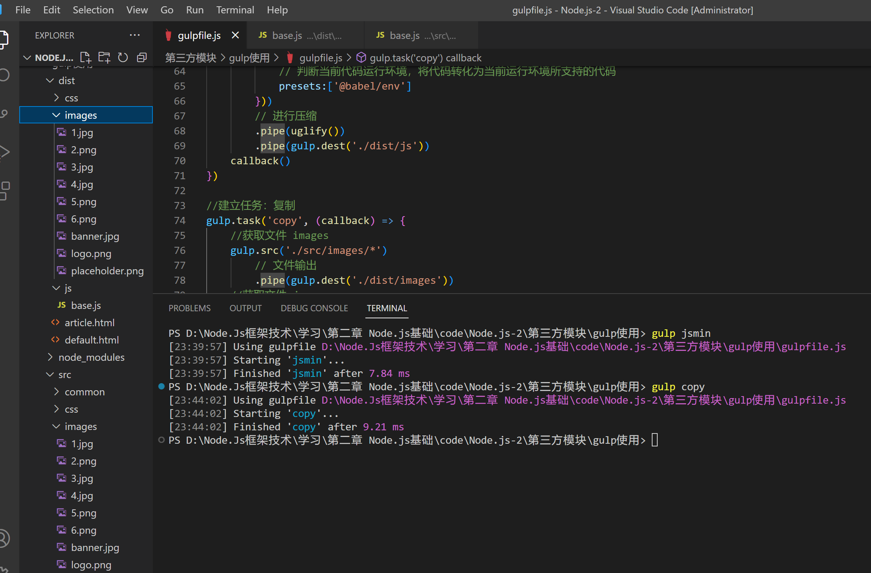
Task: Open Explorer more actions ellipsis menu
Action: [x=135, y=35]
